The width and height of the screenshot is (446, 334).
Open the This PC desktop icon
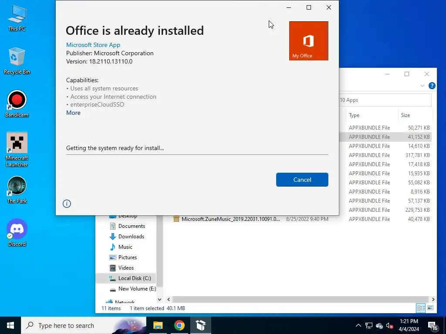click(17, 18)
